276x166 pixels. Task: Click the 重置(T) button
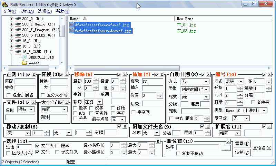coord(242,144)
